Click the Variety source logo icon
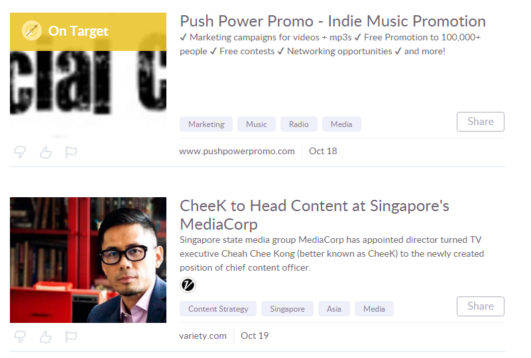The width and height of the screenshot is (531, 358). click(x=188, y=285)
